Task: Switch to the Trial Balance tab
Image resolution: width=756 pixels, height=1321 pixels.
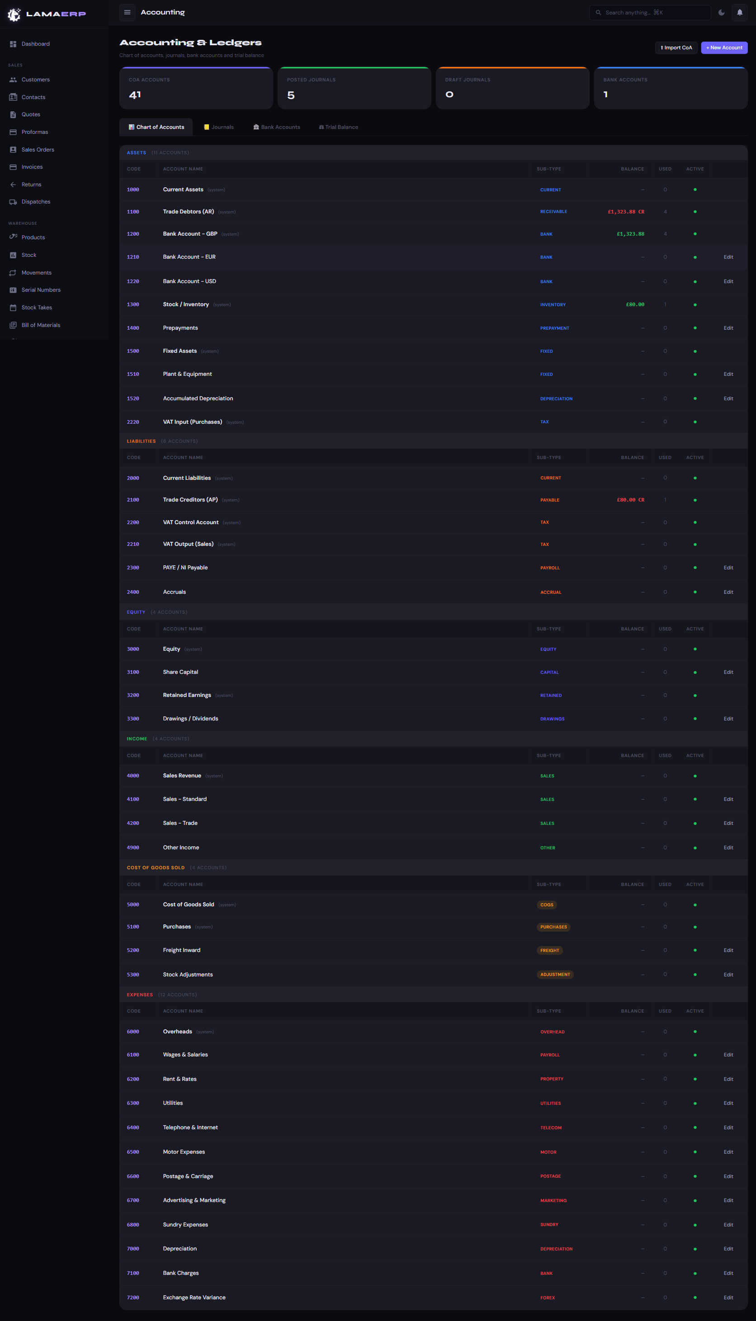Action: (x=339, y=127)
